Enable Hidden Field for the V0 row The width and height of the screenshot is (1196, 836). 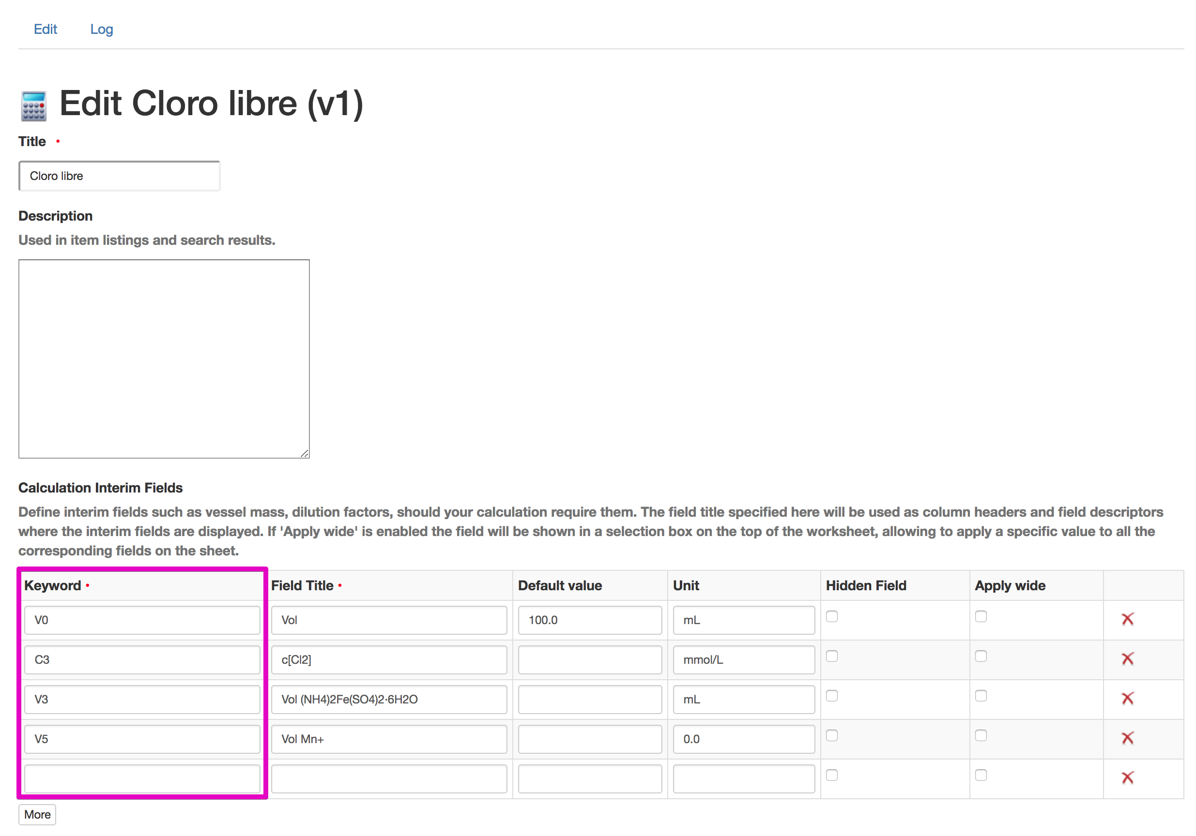(831, 616)
